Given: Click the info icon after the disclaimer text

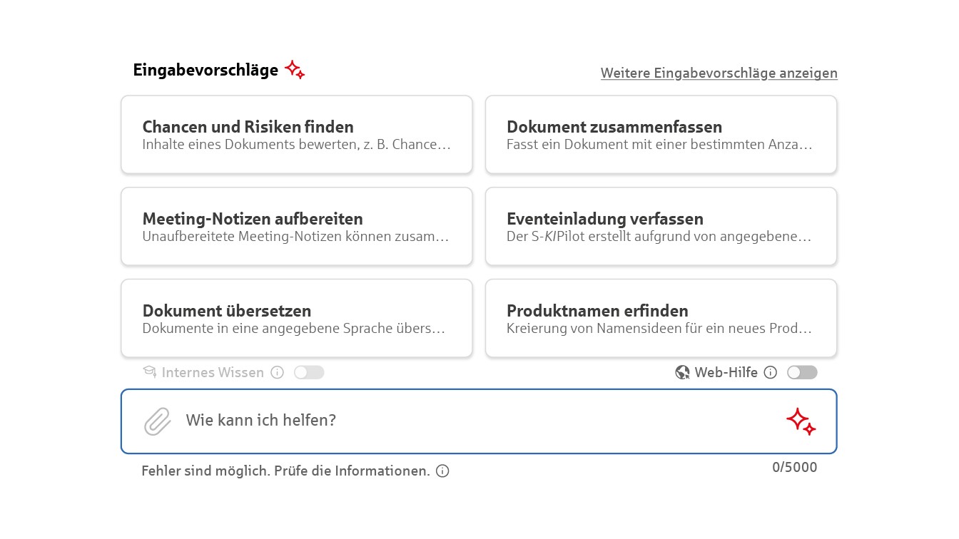Looking at the screenshot, I should pyautogui.click(x=442, y=471).
